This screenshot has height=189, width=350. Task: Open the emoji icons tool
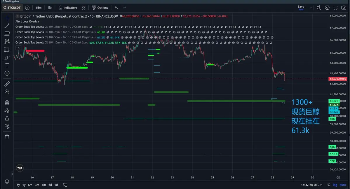(x=7, y=73)
